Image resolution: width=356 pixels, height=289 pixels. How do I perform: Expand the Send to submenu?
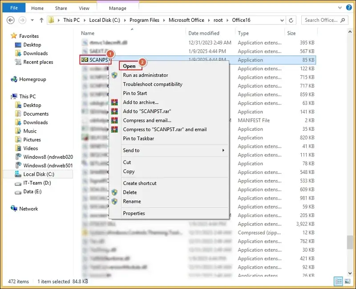[x=130, y=150]
